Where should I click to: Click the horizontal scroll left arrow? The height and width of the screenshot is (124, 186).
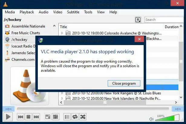click(x=61, y=103)
